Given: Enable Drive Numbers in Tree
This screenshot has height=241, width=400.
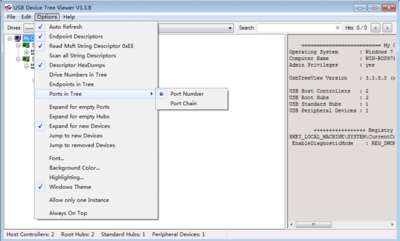Looking at the screenshot, I should pos(96,75).
